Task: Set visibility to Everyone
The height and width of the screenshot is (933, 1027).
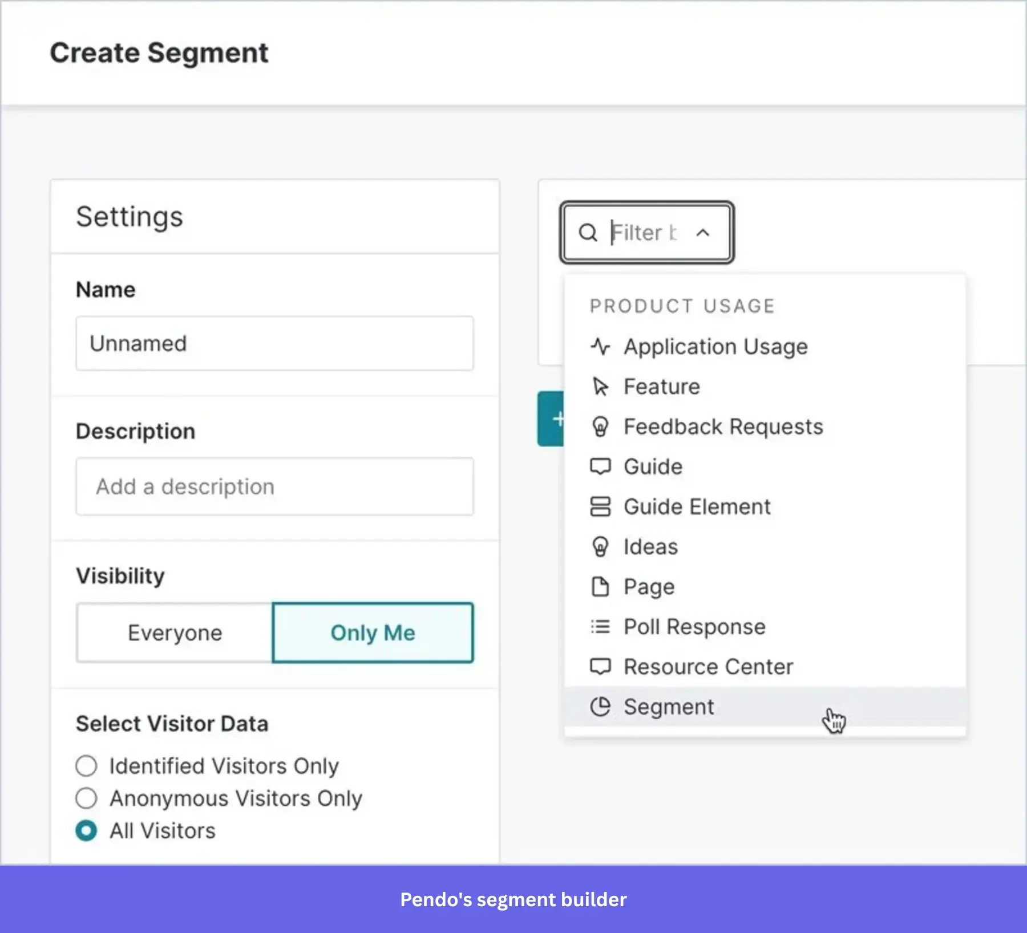Action: 175,632
